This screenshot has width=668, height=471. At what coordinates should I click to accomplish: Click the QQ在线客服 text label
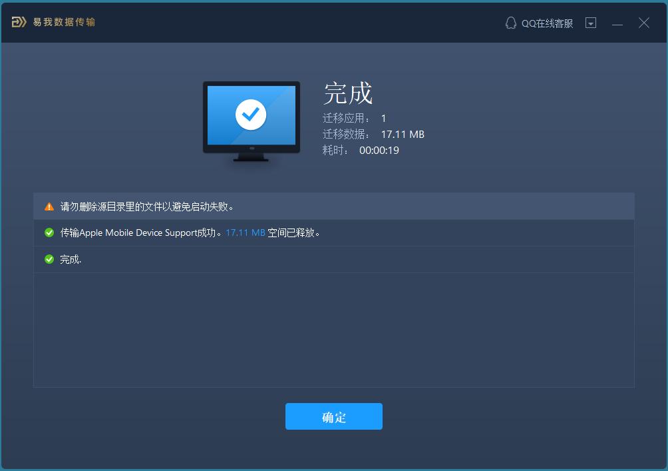pyautogui.click(x=547, y=22)
